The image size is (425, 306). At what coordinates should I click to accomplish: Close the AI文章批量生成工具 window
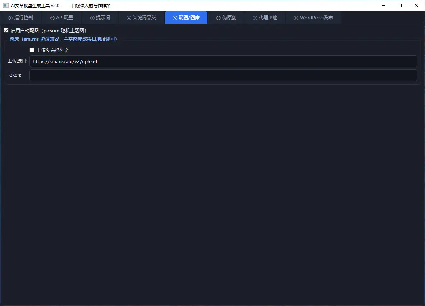coord(416,5)
